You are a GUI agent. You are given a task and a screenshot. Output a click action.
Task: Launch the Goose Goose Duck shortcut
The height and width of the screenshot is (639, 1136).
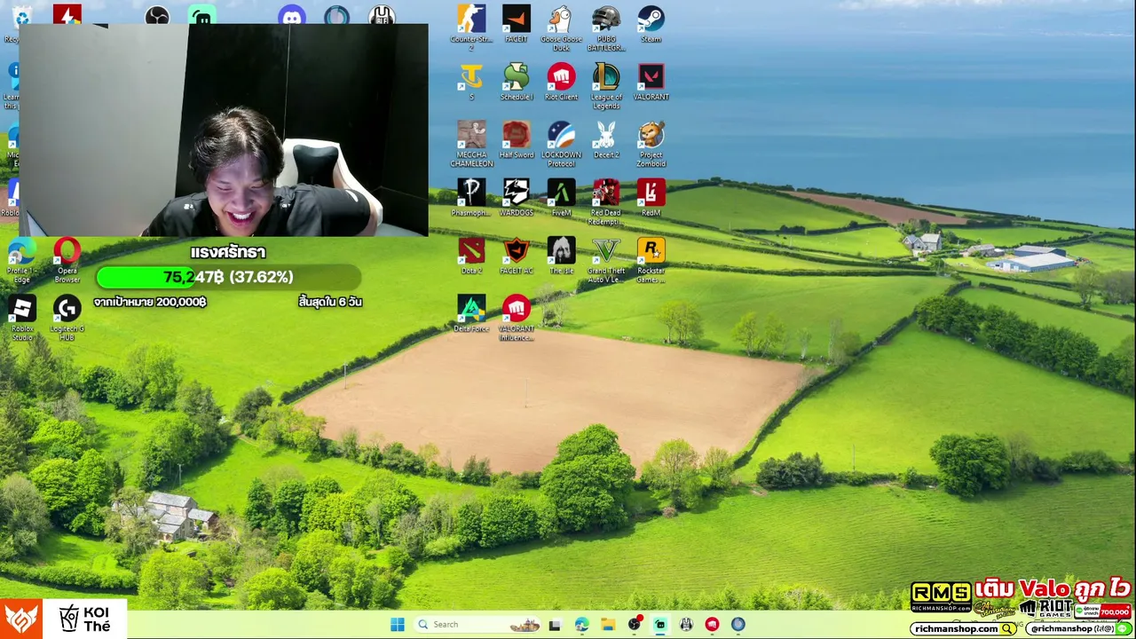pyautogui.click(x=561, y=27)
